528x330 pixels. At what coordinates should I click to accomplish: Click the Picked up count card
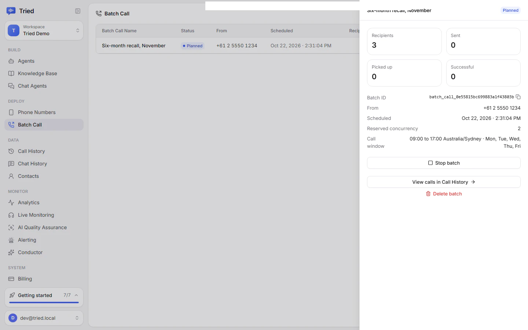[x=404, y=73]
